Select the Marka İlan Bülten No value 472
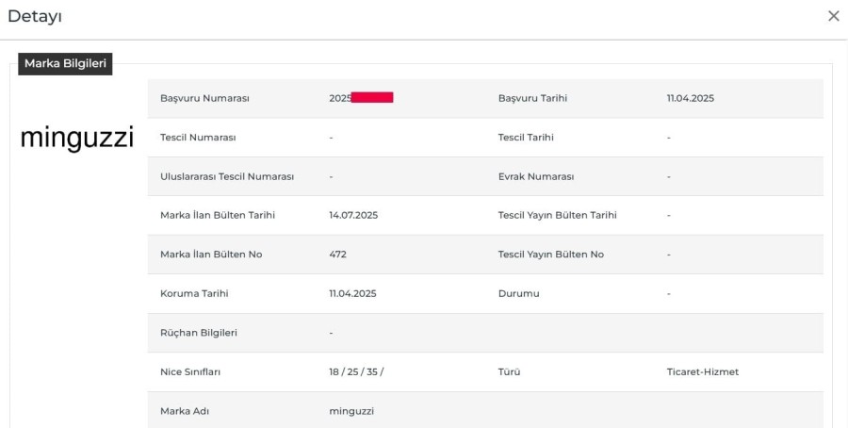Image resolution: width=848 pixels, height=428 pixels. pos(338,255)
